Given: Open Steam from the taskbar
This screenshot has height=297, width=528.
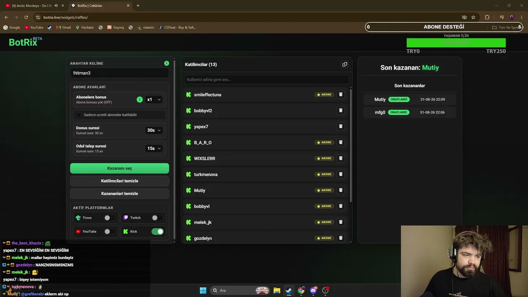Looking at the screenshot, I should pyautogui.click(x=289, y=290).
